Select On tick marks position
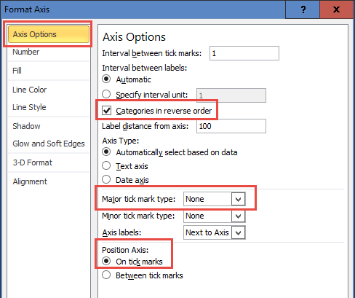Screen dimensions: 355x298 pyautogui.click(x=106, y=261)
